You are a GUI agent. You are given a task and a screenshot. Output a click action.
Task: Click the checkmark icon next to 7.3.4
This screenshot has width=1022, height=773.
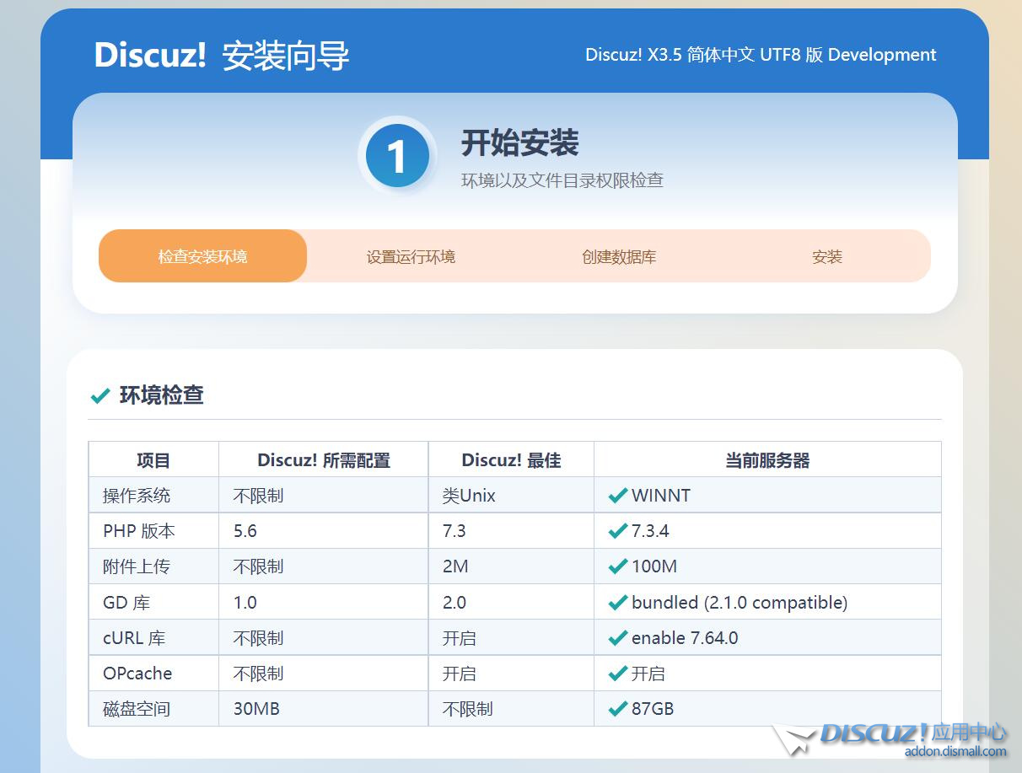pos(617,531)
